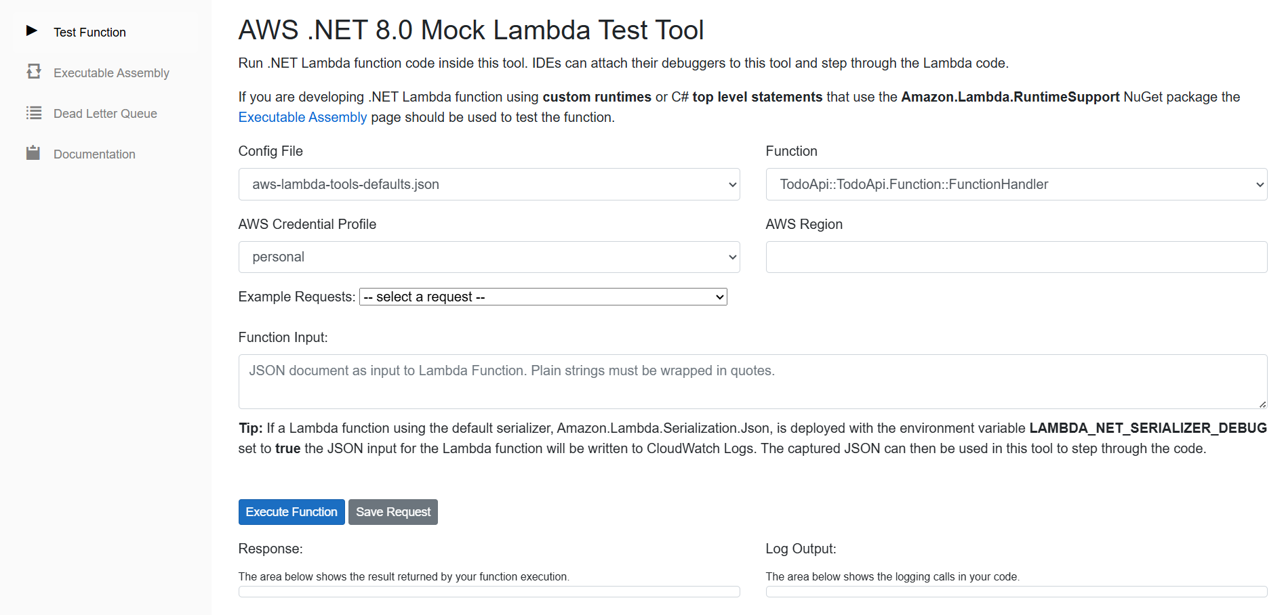Click the play icon beside Test Function

click(33, 30)
